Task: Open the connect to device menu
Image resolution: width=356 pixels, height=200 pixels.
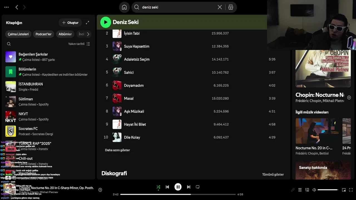Action: point(307,190)
